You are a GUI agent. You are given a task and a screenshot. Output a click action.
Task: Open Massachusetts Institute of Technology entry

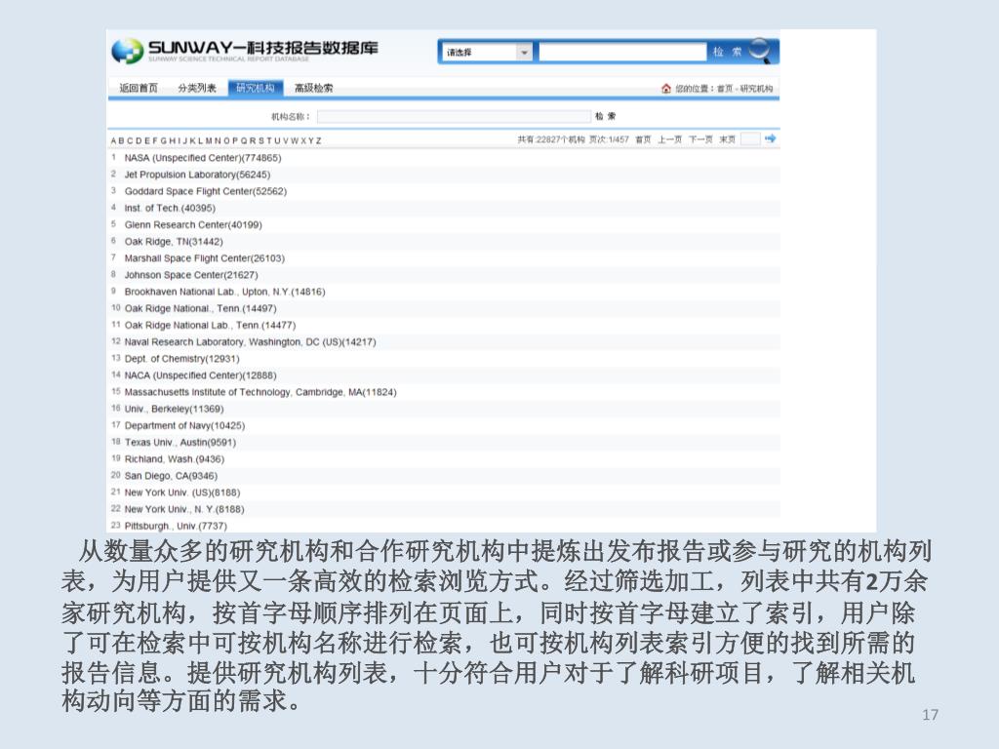click(260, 392)
